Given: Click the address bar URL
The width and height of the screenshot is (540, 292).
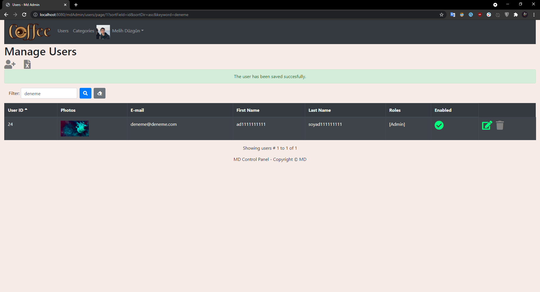Looking at the screenshot, I should click(x=114, y=15).
